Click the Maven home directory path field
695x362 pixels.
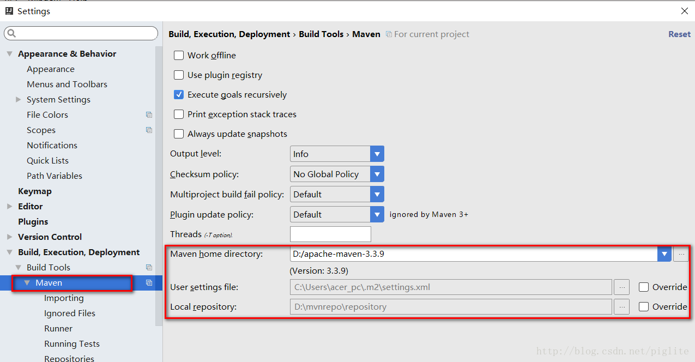click(474, 254)
